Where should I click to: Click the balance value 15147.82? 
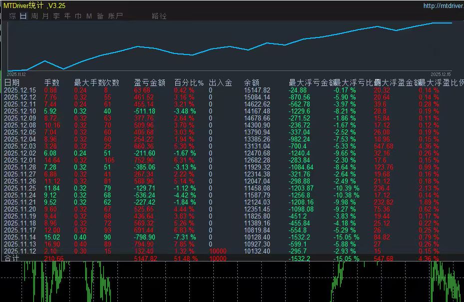point(257,90)
